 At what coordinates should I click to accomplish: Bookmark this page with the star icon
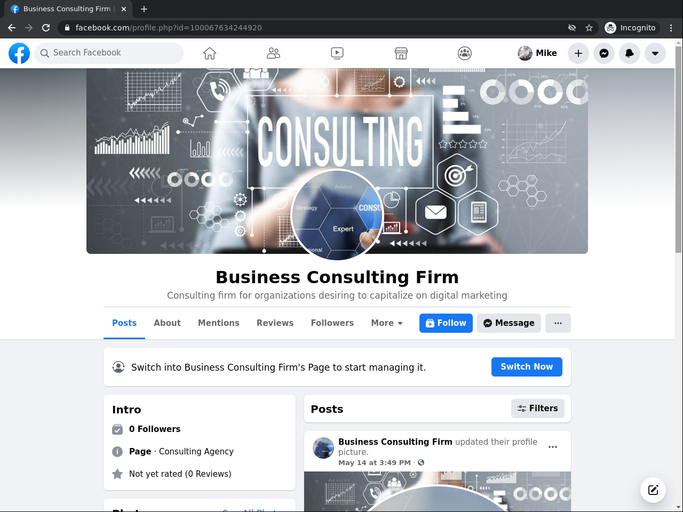tap(589, 28)
